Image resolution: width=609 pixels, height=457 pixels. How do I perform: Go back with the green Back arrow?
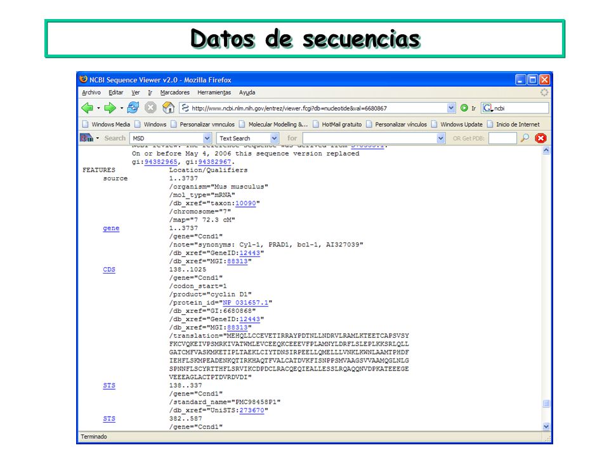pyautogui.click(x=88, y=108)
